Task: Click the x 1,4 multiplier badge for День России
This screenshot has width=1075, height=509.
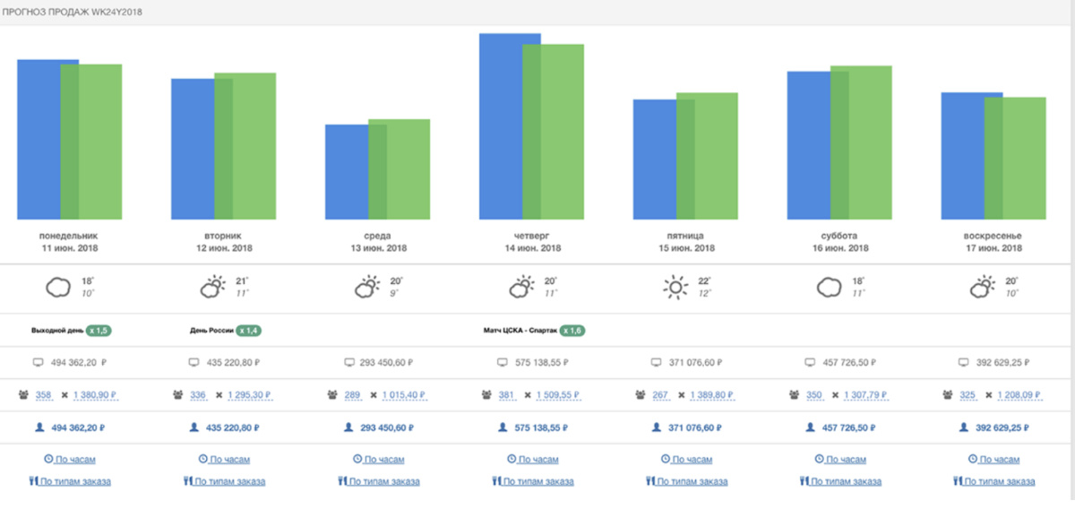Action: (248, 331)
